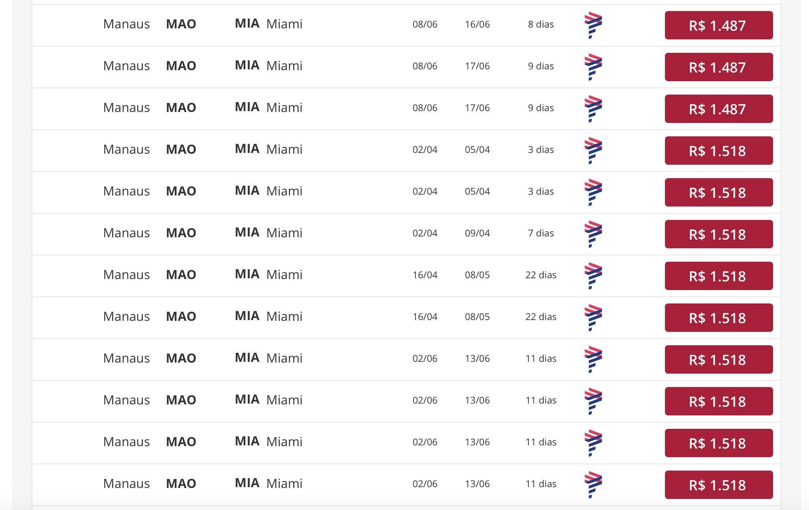Image resolution: width=809 pixels, height=510 pixels.
Task: Click Miami in the 16/06 return row
Action: 284,24
